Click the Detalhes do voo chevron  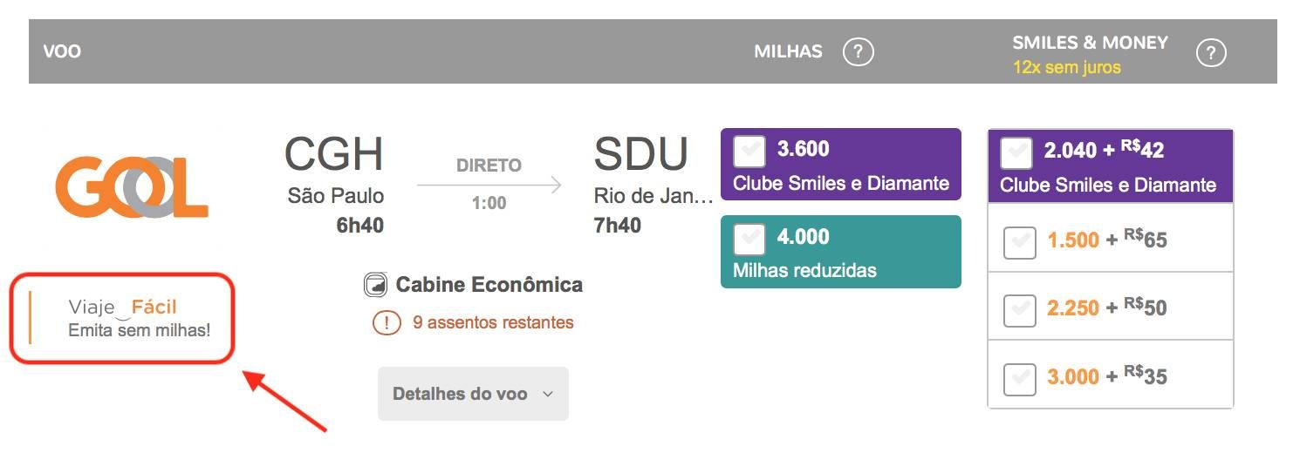[548, 394]
